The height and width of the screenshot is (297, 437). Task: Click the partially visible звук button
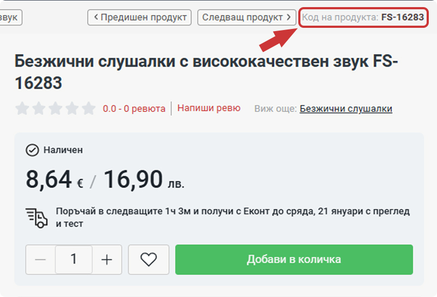pos(10,17)
